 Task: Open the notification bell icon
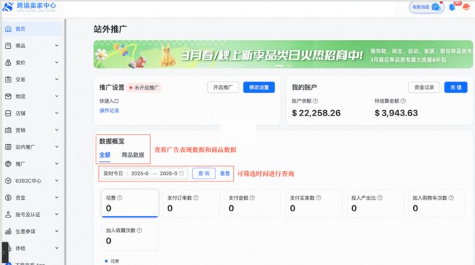pyautogui.click(x=452, y=7)
